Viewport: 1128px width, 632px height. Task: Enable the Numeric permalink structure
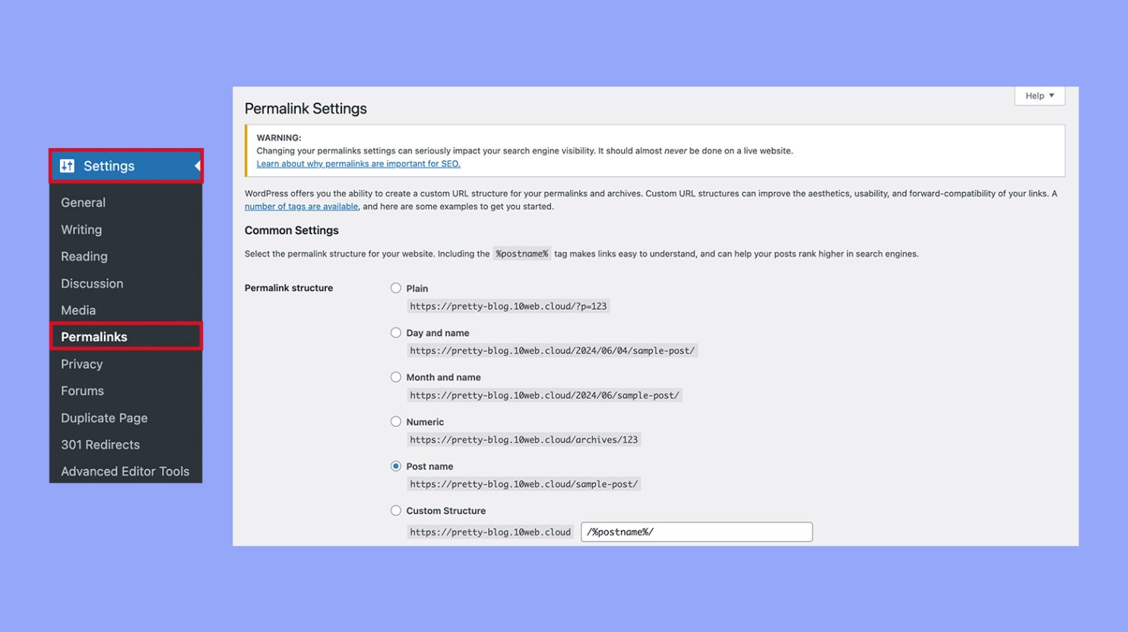(x=395, y=421)
